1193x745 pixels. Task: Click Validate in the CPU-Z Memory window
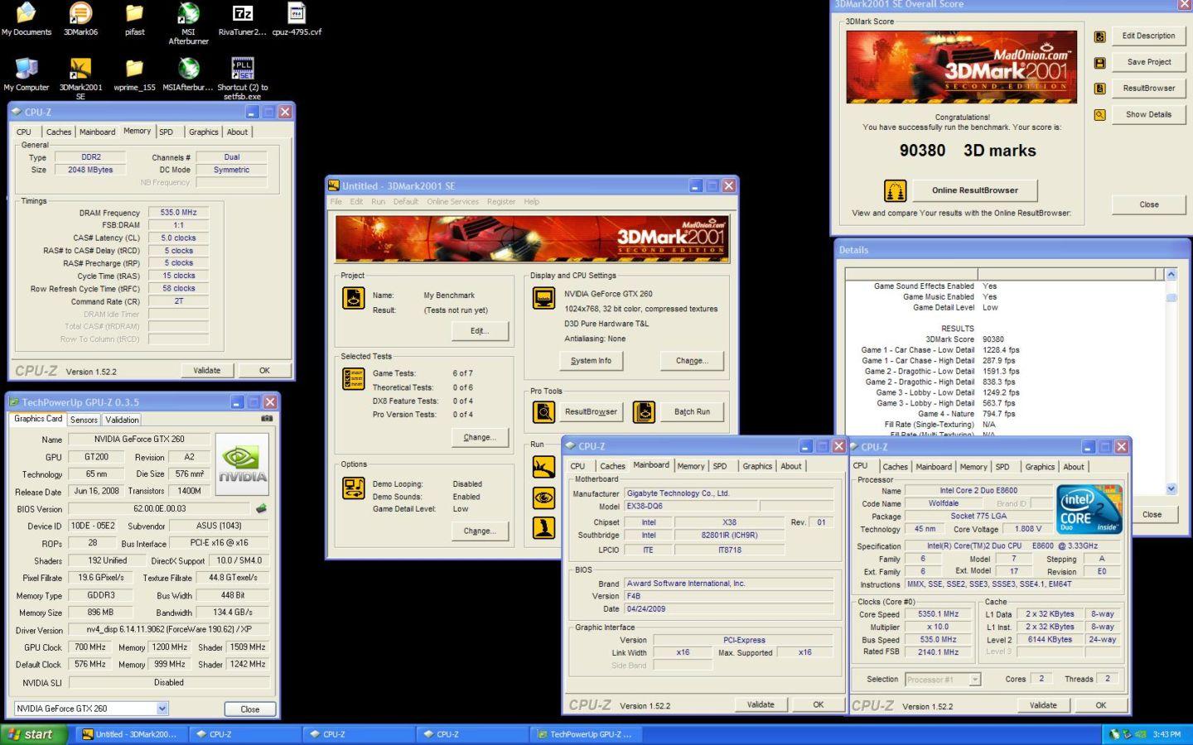[206, 371]
